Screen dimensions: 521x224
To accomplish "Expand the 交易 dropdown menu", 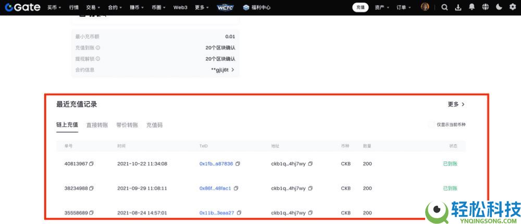I will tap(93, 7).
